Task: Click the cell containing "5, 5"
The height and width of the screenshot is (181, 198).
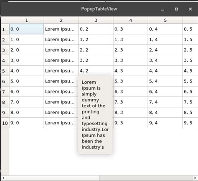Action: click(x=190, y=81)
